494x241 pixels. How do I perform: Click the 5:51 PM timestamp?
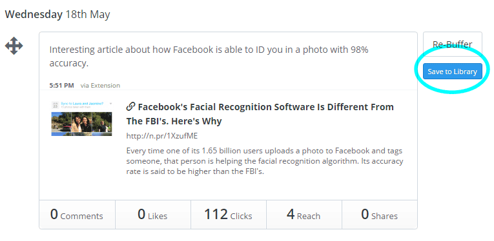pyautogui.click(x=62, y=86)
